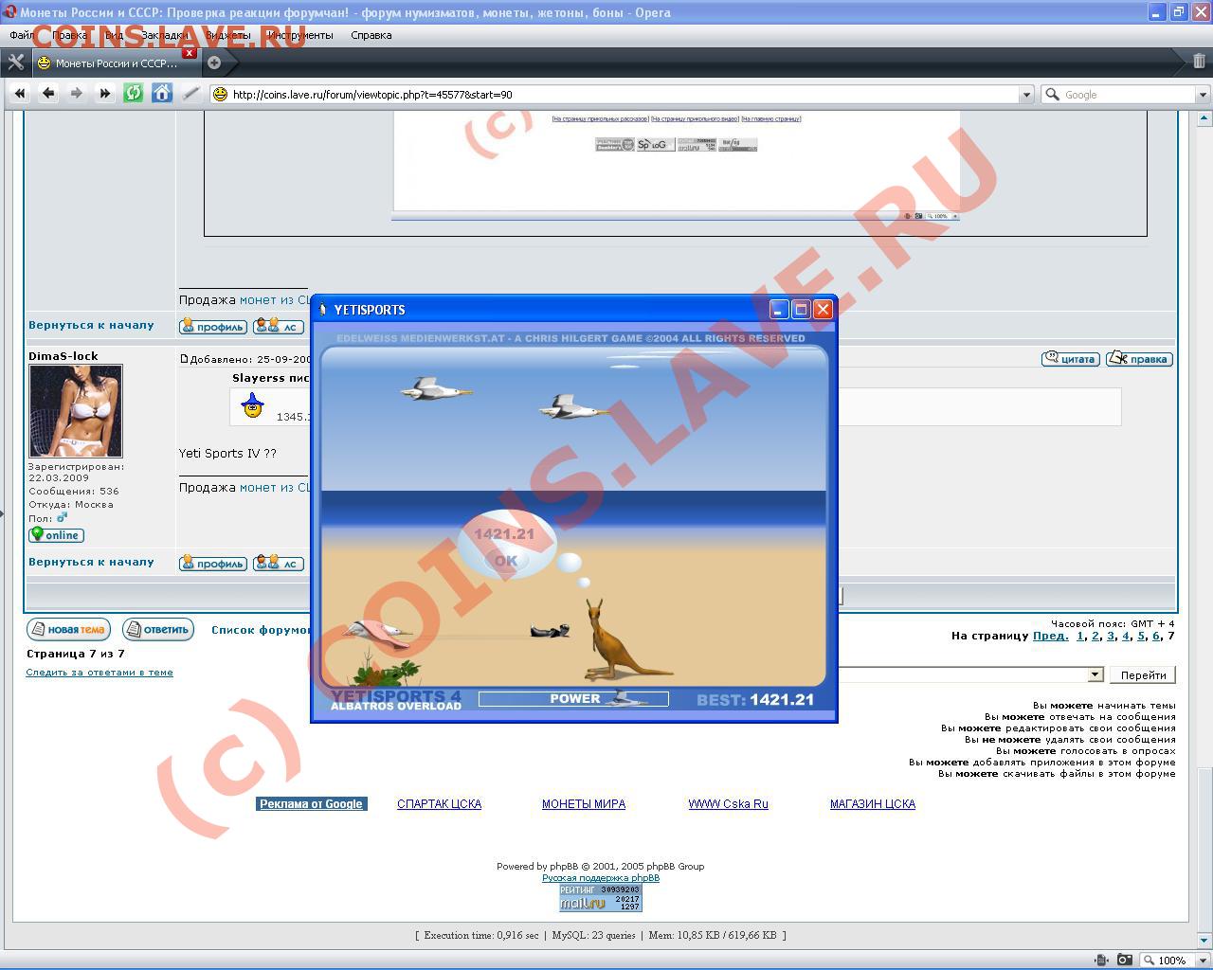Screen dimensions: 1213x970
Task: Open the МАГАЗИН ЦСКА ad link
Action: coord(873,804)
